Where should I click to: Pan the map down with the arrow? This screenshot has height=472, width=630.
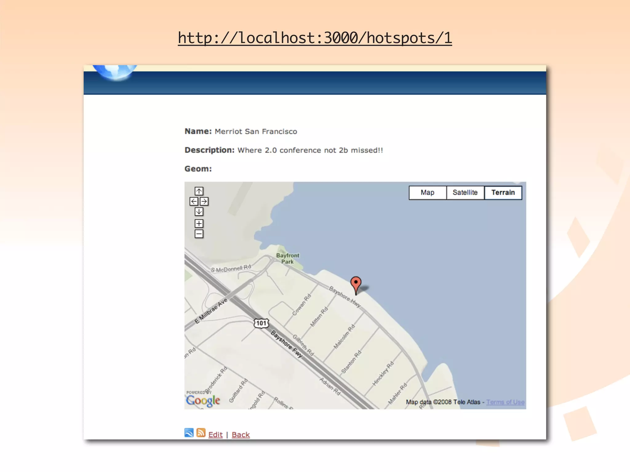(x=199, y=211)
